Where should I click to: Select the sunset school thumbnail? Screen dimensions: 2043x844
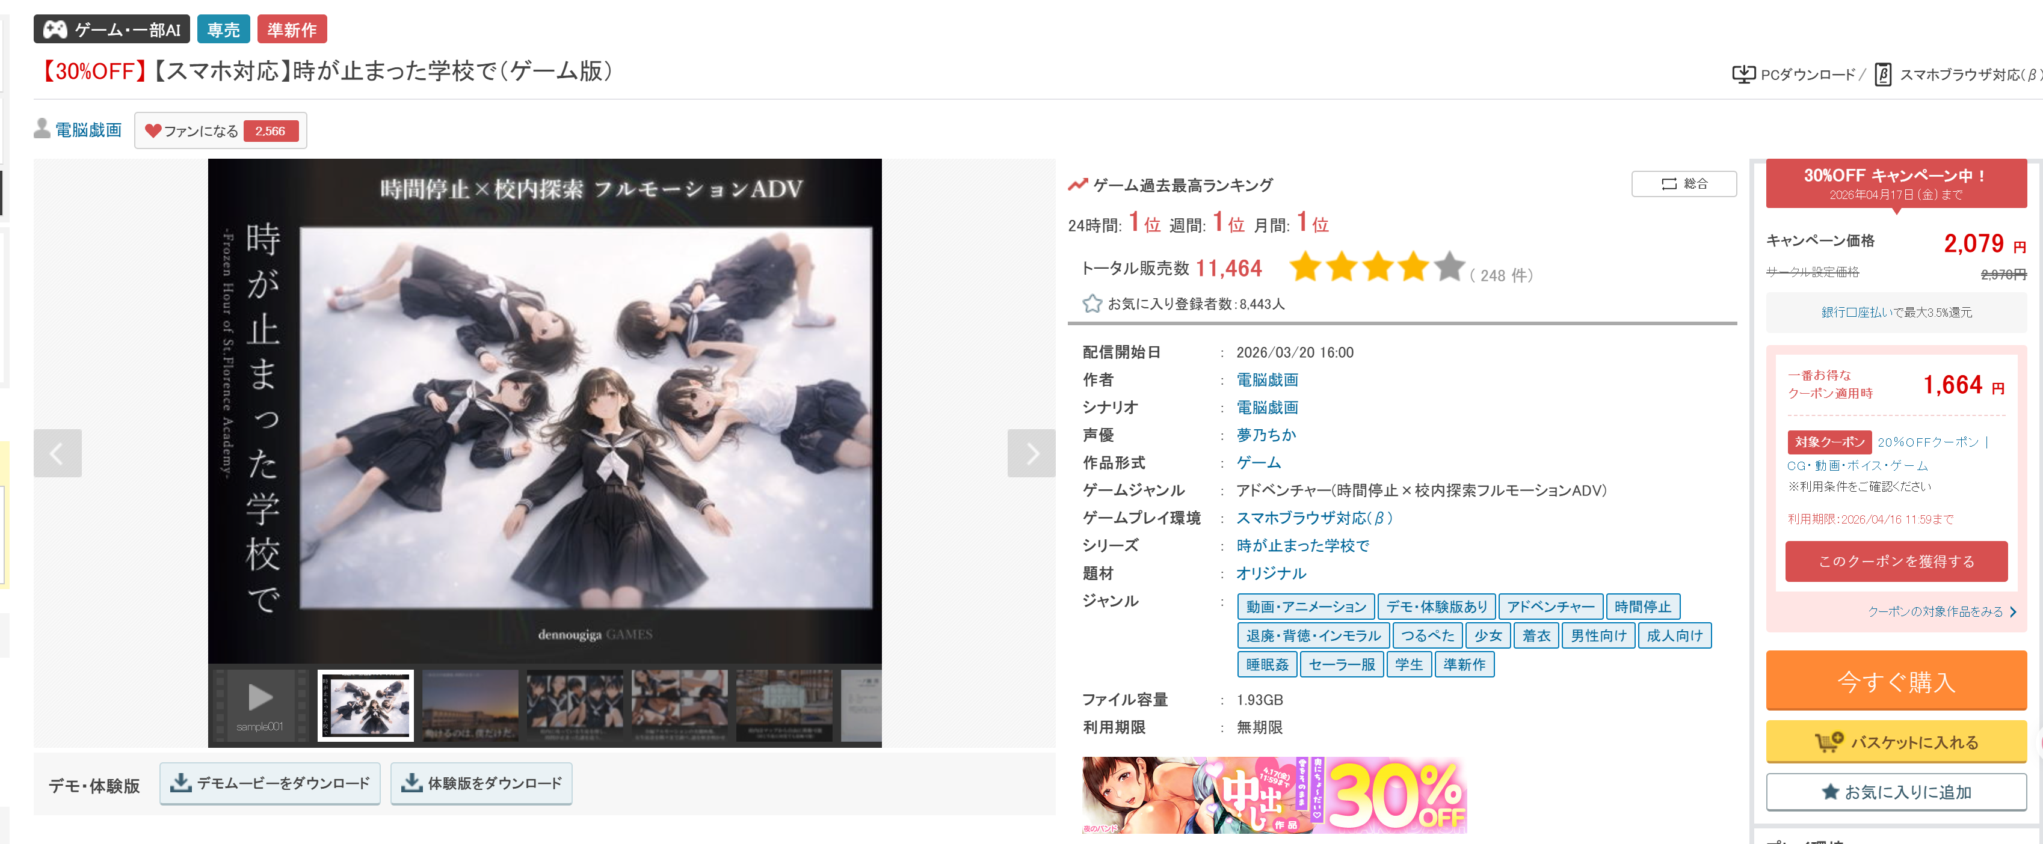pyautogui.click(x=469, y=704)
